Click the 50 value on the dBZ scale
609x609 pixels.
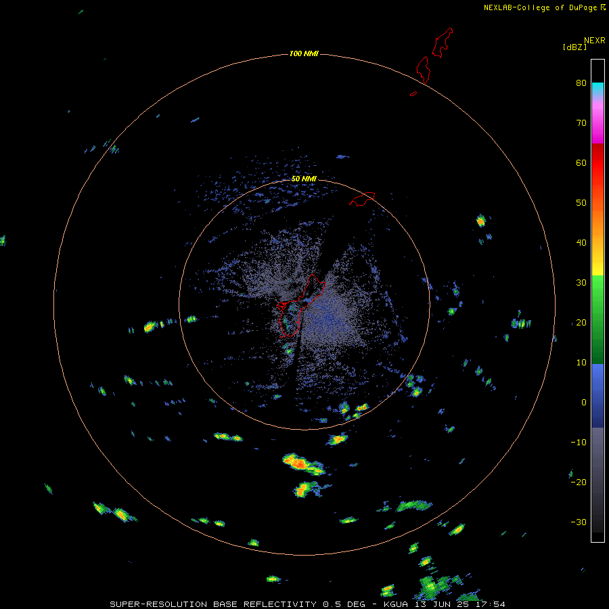point(581,203)
